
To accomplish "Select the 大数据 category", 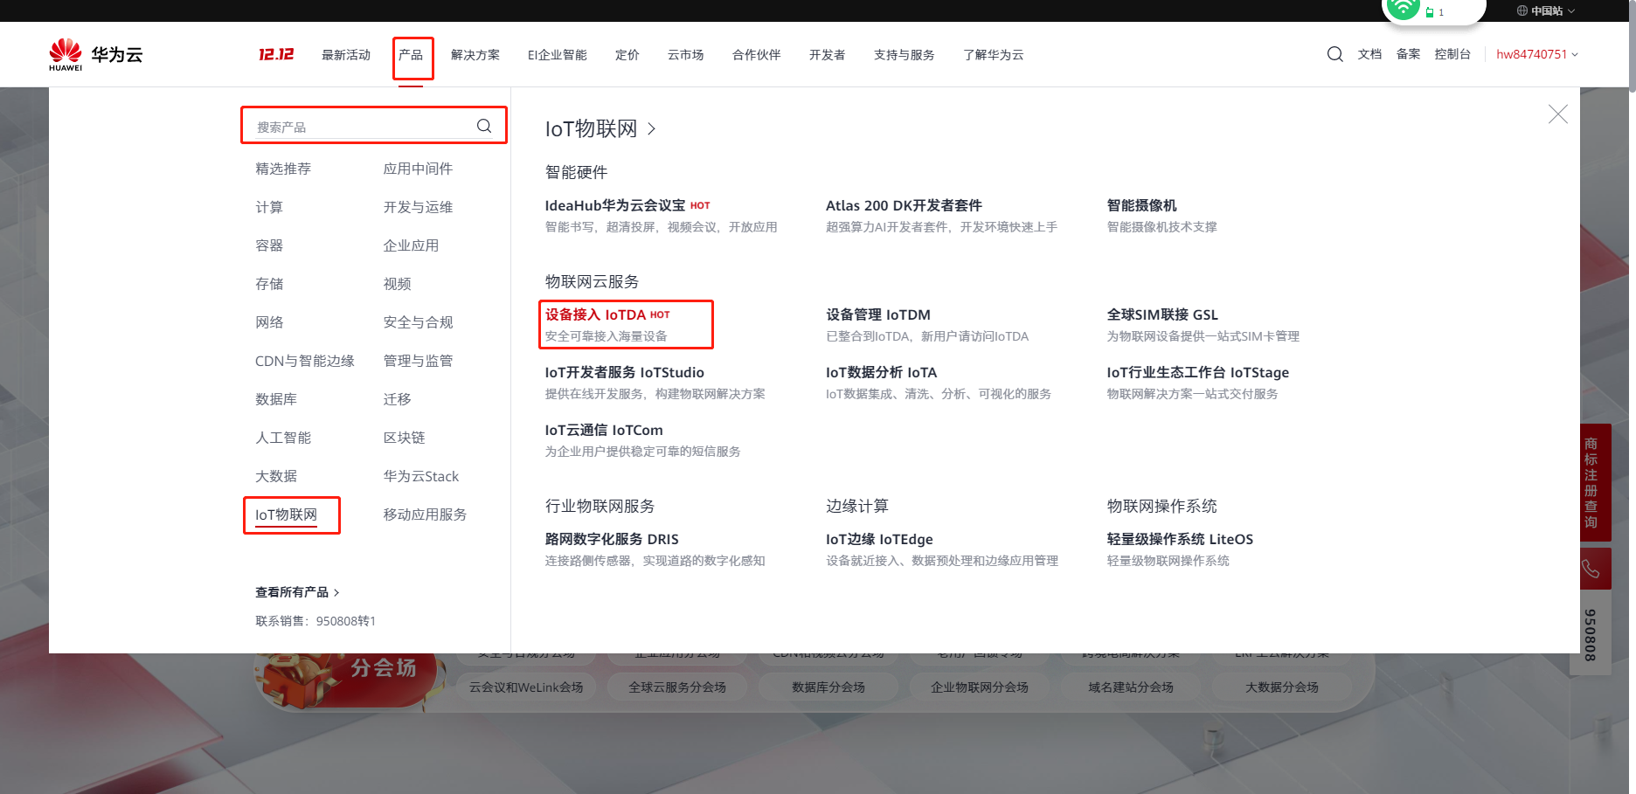I will point(276,476).
